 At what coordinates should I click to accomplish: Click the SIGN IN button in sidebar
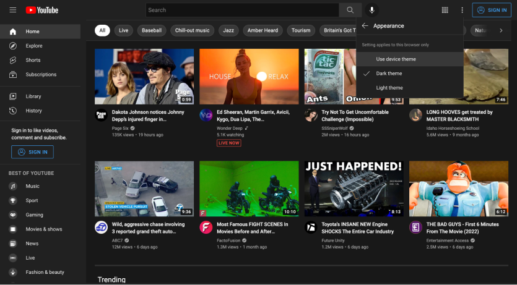(32, 151)
